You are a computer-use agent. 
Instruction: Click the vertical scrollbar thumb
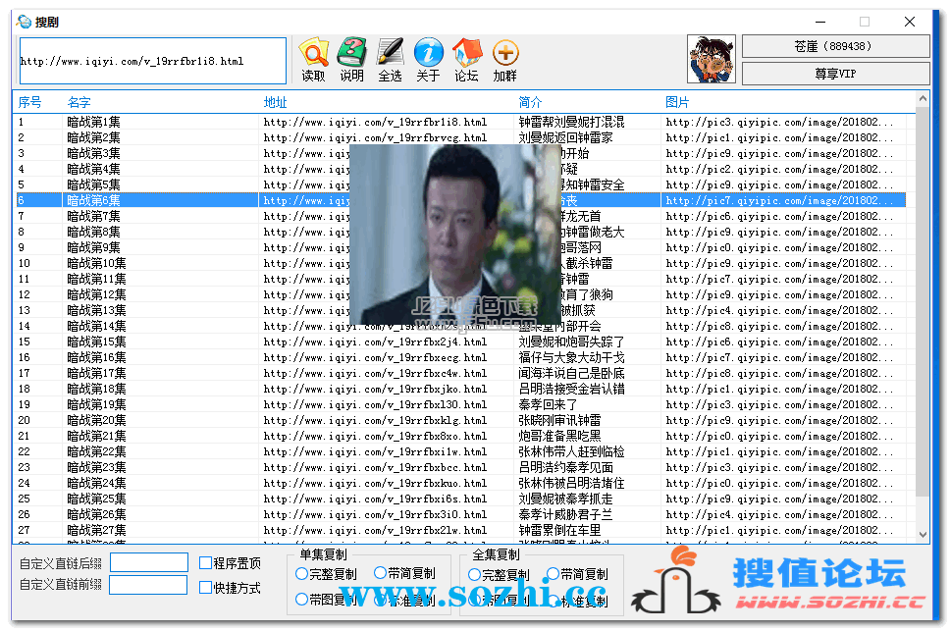click(923, 301)
